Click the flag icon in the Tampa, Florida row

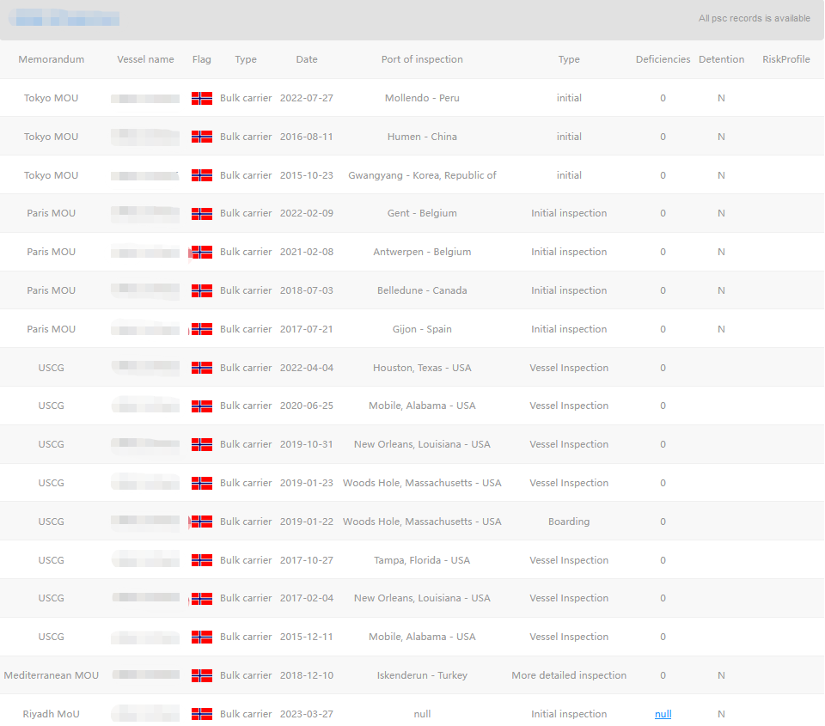[202, 560]
